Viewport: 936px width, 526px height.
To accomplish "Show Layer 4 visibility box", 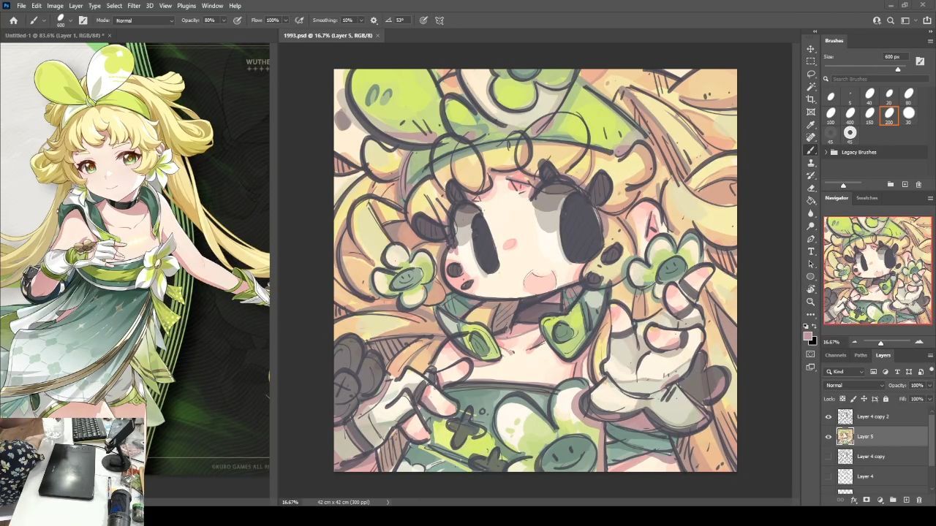I will (829, 476).
